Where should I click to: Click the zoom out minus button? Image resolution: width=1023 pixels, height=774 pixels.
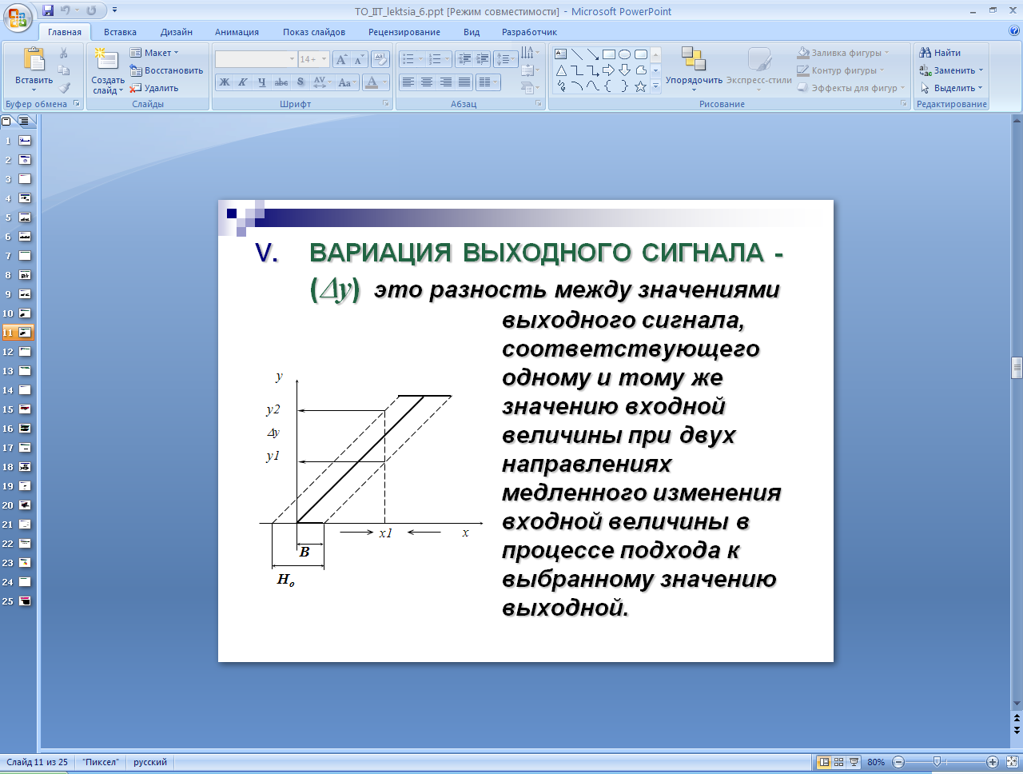898,762
